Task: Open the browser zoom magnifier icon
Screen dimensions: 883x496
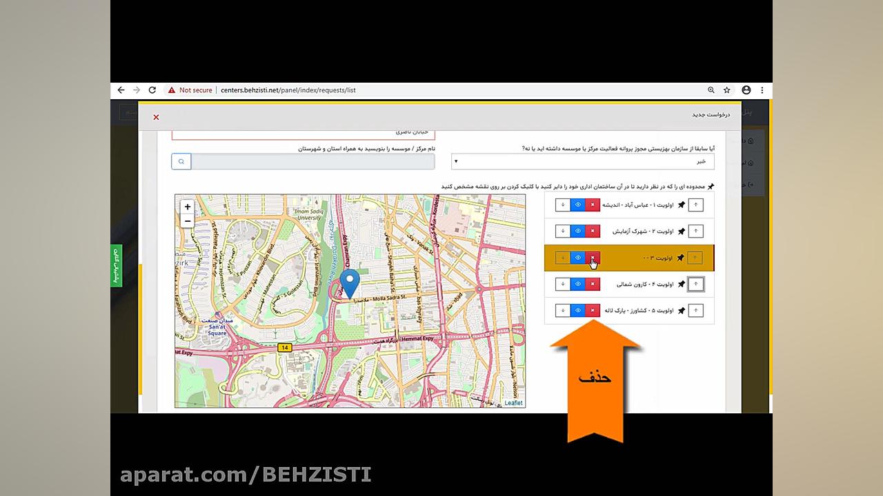Action: [x=711, y=90]
